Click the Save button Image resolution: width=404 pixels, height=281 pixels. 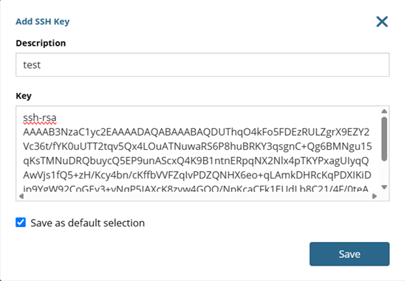pyautogui.click(x=349, y=254)
